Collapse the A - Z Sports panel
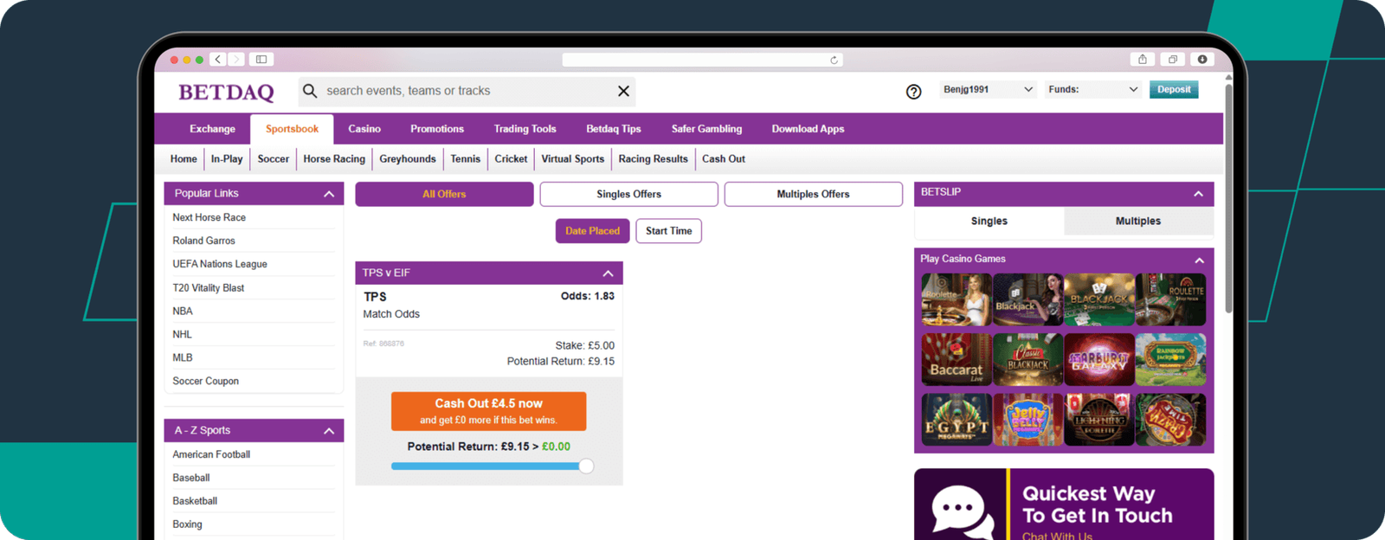Viewport: 1385px width, 540px height. pos(329,431)
